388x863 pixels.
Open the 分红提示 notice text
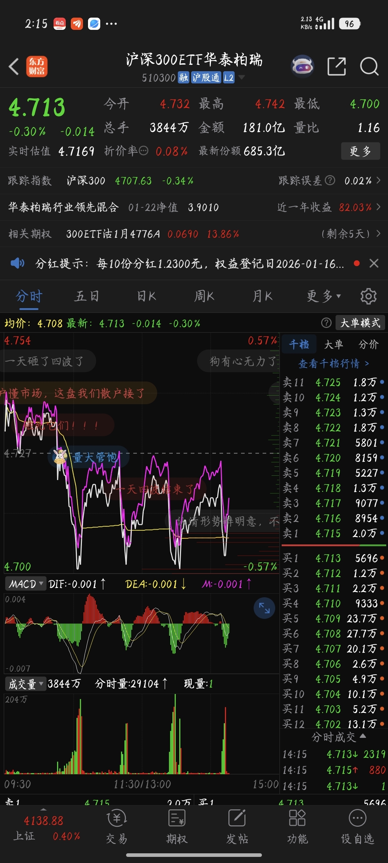pos(189,264)
